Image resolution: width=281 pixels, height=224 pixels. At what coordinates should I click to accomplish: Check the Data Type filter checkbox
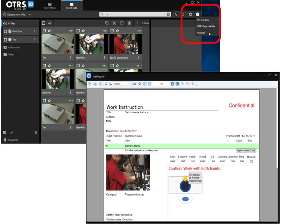[6, 32]
